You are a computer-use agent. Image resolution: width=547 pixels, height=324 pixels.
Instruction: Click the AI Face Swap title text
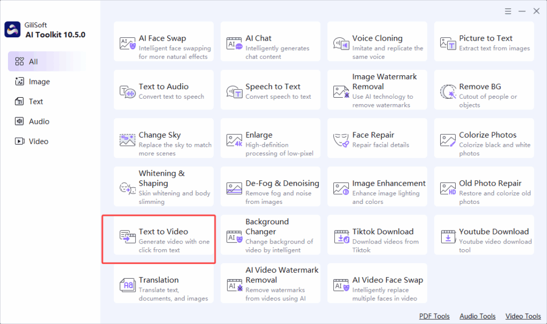point(162,38)
